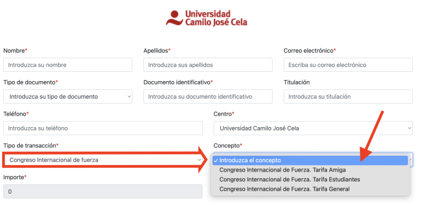Viewport: 422px width, 205px height.
Task: Click into the Apellidos text field
Action: pyautogui.click(x=208, y=65)
